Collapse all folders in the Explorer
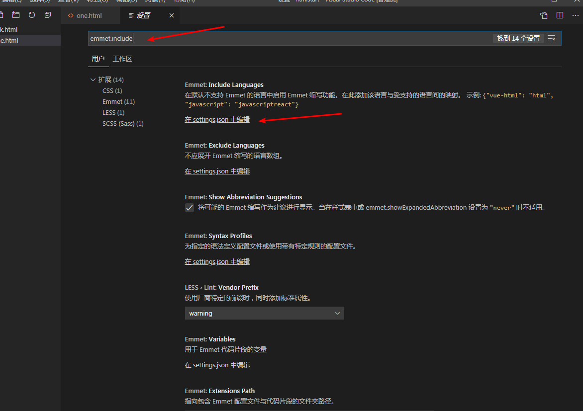Screen dimensions: 583x411 click(47, 15)
